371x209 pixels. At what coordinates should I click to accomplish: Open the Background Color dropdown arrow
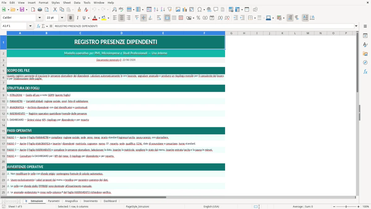click(x=108, y=18)
